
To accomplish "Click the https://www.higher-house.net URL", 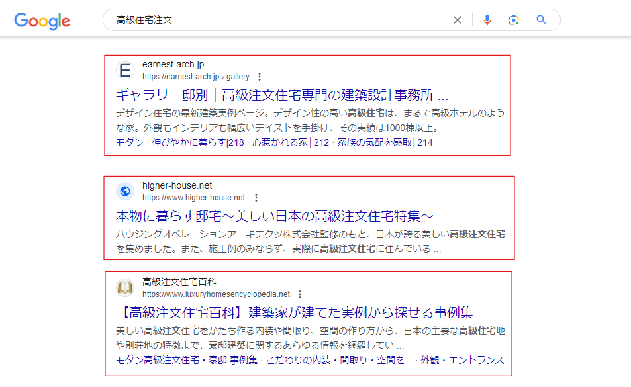I will 193,198.
